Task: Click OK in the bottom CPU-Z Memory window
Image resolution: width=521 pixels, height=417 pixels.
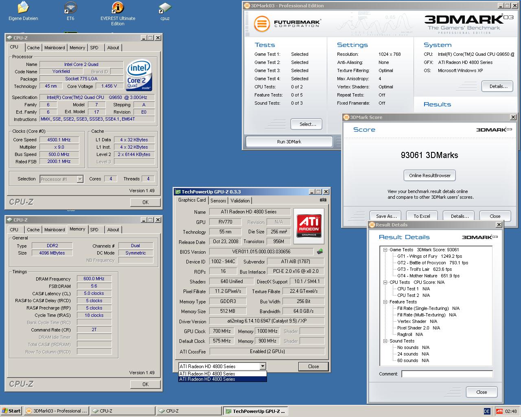Action: (145, 384)
